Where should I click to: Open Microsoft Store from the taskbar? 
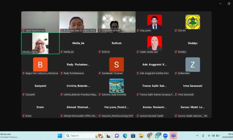click(x=133, y=136)
